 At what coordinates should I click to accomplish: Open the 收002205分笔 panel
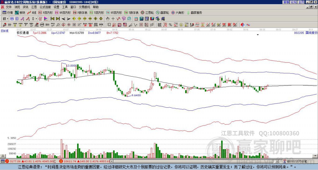[x=296, y=161]
